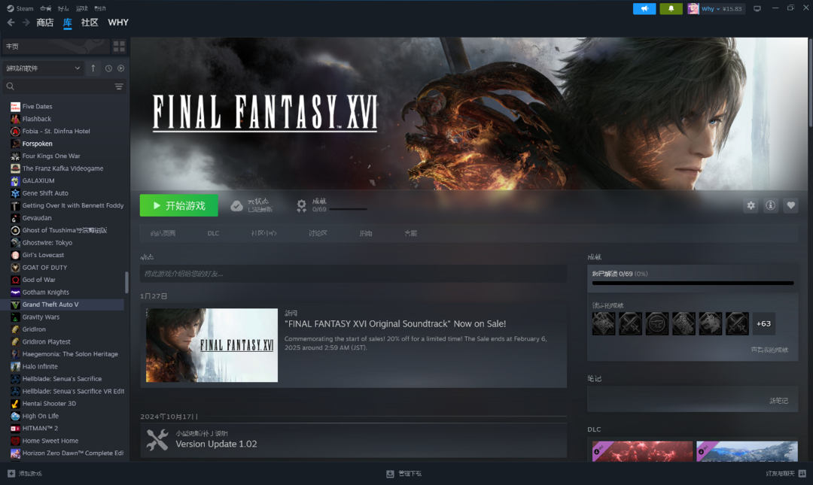Open the support (客服) tab
The height and width of the screenshot is (485, 813).
(x=411, y=233)
